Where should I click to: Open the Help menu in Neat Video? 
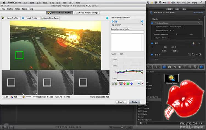pos(31,9)
